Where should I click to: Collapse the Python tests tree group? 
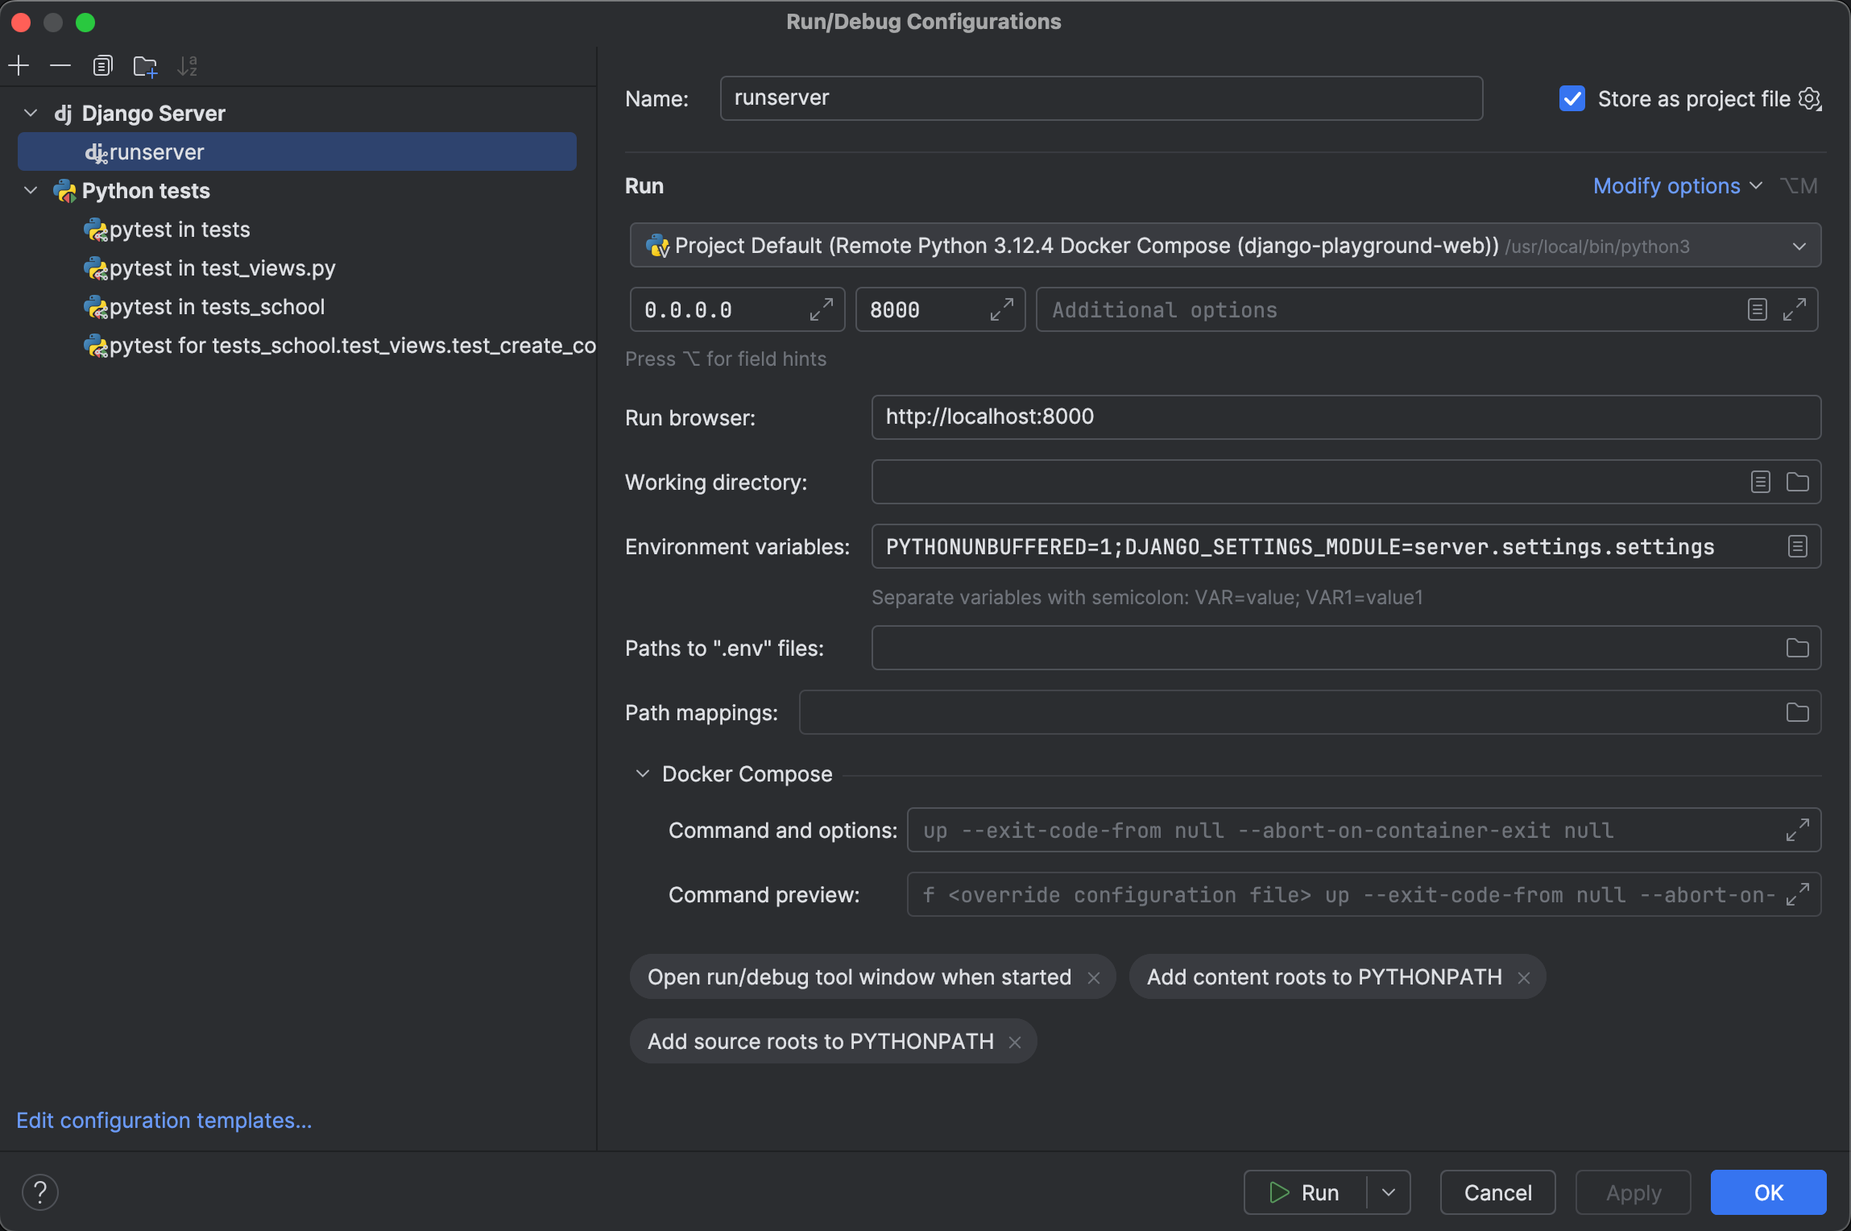coord(31,191)
